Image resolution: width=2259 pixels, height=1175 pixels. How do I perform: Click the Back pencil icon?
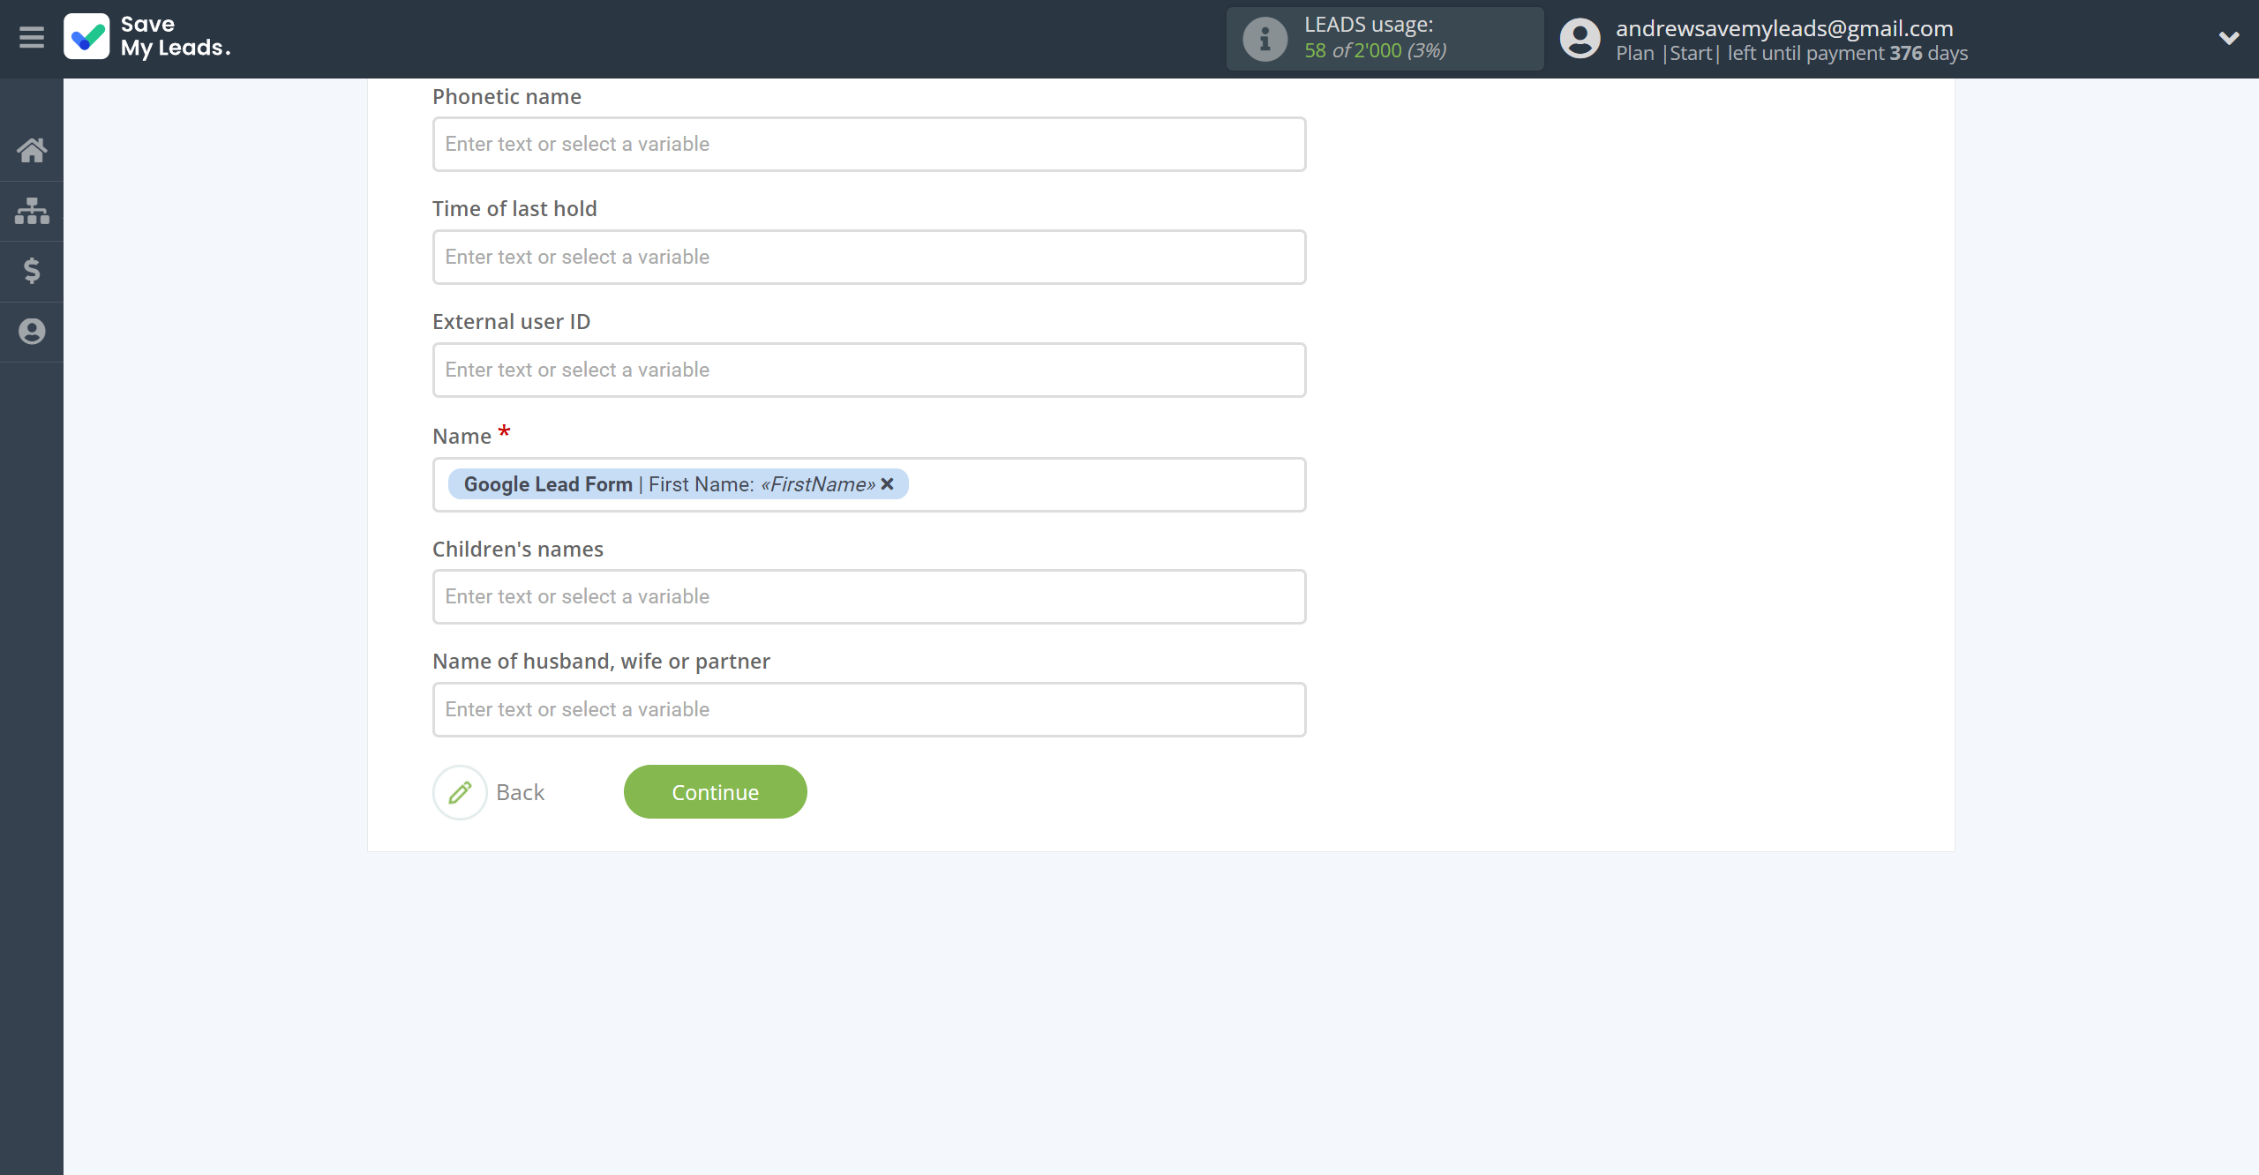[460, 792]
